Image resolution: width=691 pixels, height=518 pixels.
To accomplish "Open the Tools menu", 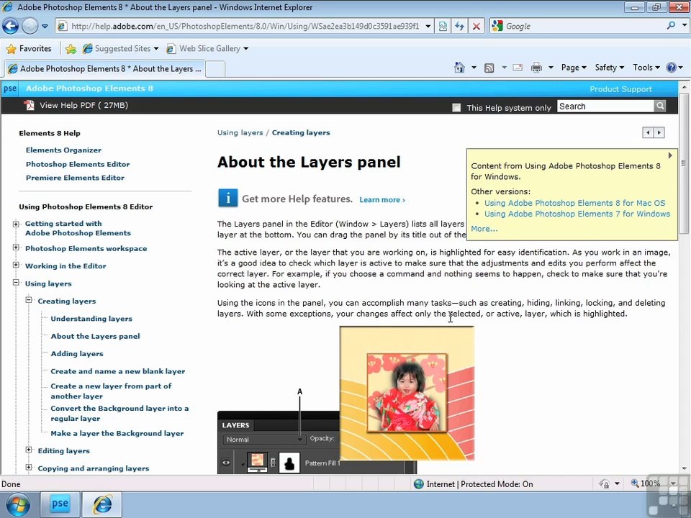I will point(646,68).
